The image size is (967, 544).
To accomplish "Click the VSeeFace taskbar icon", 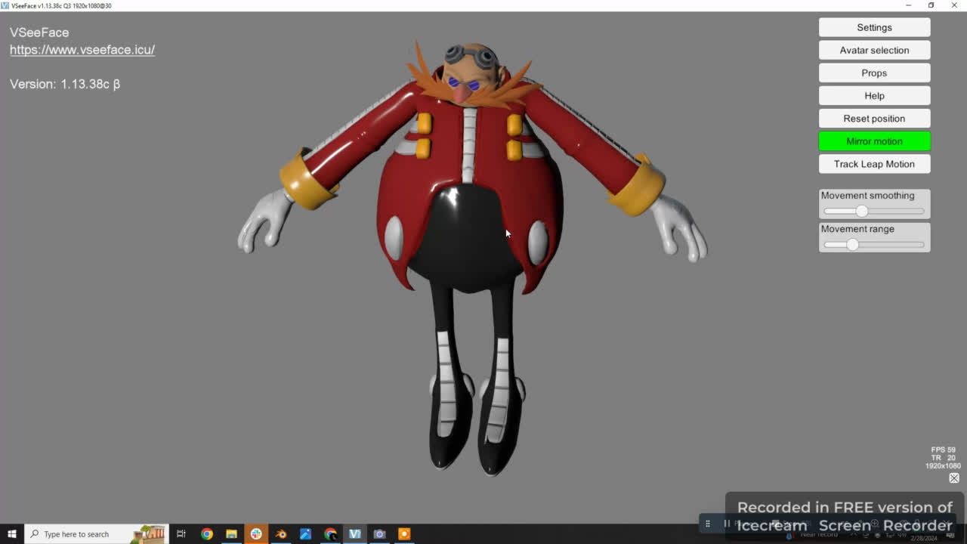I will pos(355,534).
